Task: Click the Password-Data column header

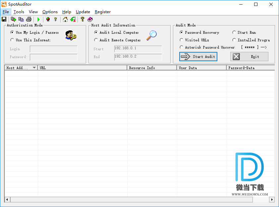Action: (251, 68)
